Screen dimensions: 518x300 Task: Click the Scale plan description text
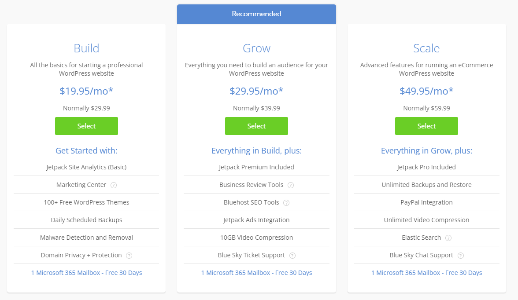[426, 70]
